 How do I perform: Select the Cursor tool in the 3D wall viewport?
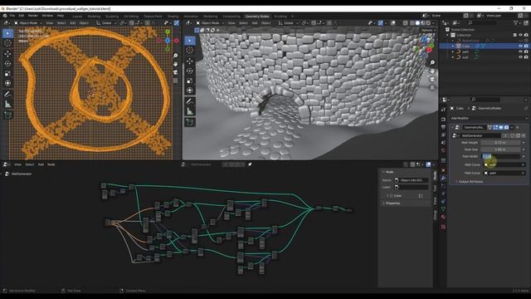click(190, 51)
